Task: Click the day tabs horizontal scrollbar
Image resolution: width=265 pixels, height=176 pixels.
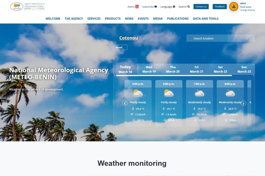Action: pyautogui.click(x=174, y=76)
